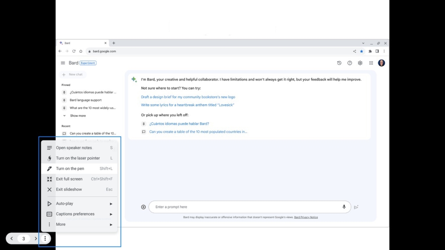Advance to the next slide arrow
445x250 pixels.
tap(36, 238)
